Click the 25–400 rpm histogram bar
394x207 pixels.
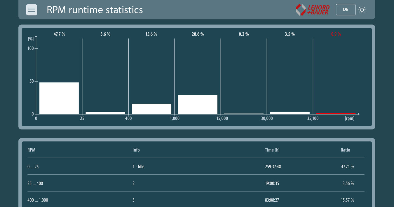[x=105, y=113]
